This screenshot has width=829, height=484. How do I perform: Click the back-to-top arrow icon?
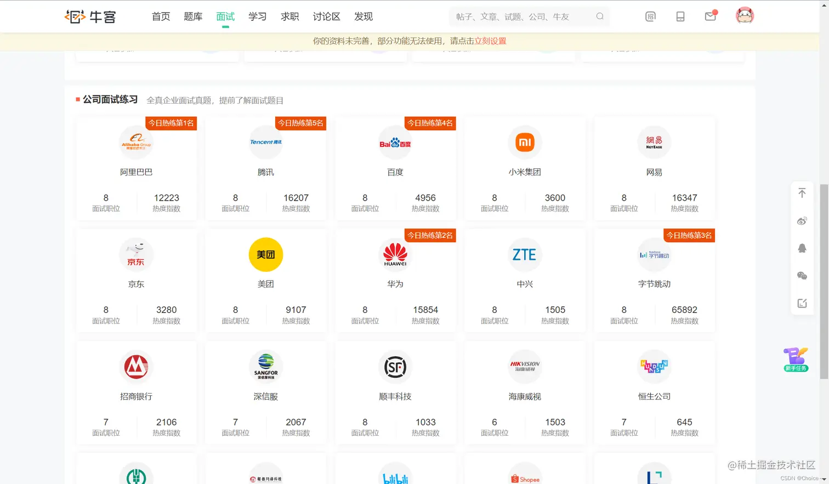point(802,193)
